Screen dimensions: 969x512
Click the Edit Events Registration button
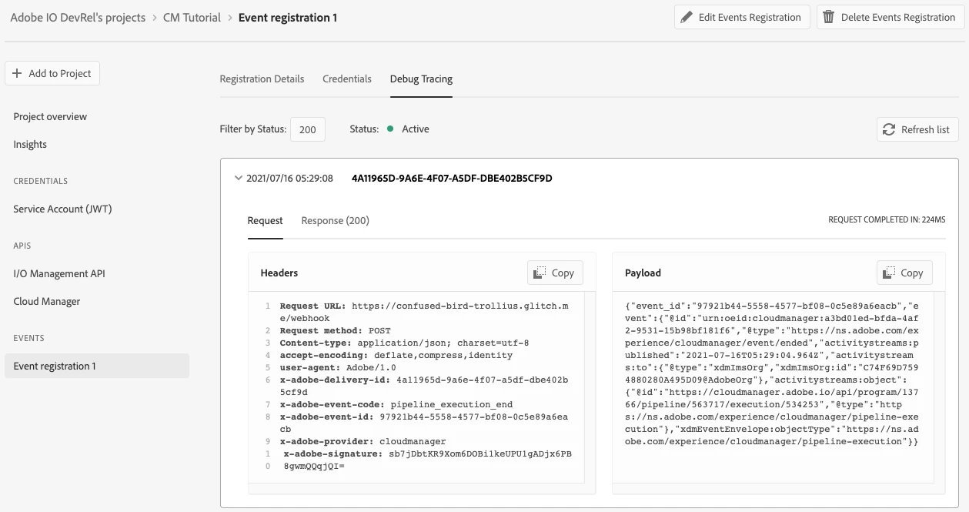pos(742,17)
